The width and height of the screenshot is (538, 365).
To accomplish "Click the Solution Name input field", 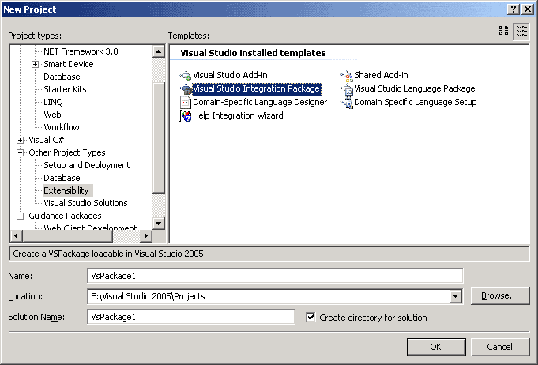I will click(x=190, y=317).
